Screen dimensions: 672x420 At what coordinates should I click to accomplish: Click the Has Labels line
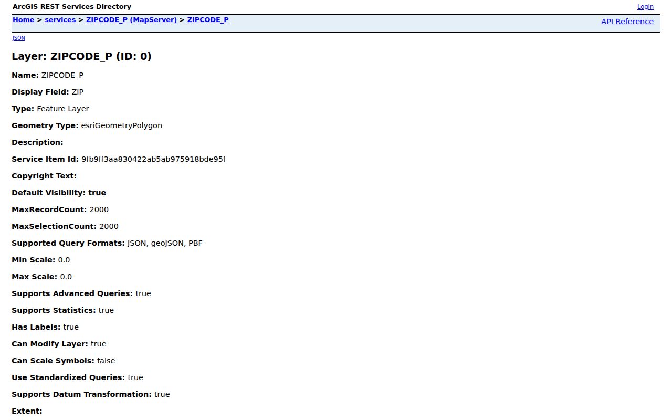click(x=45, y=327)
